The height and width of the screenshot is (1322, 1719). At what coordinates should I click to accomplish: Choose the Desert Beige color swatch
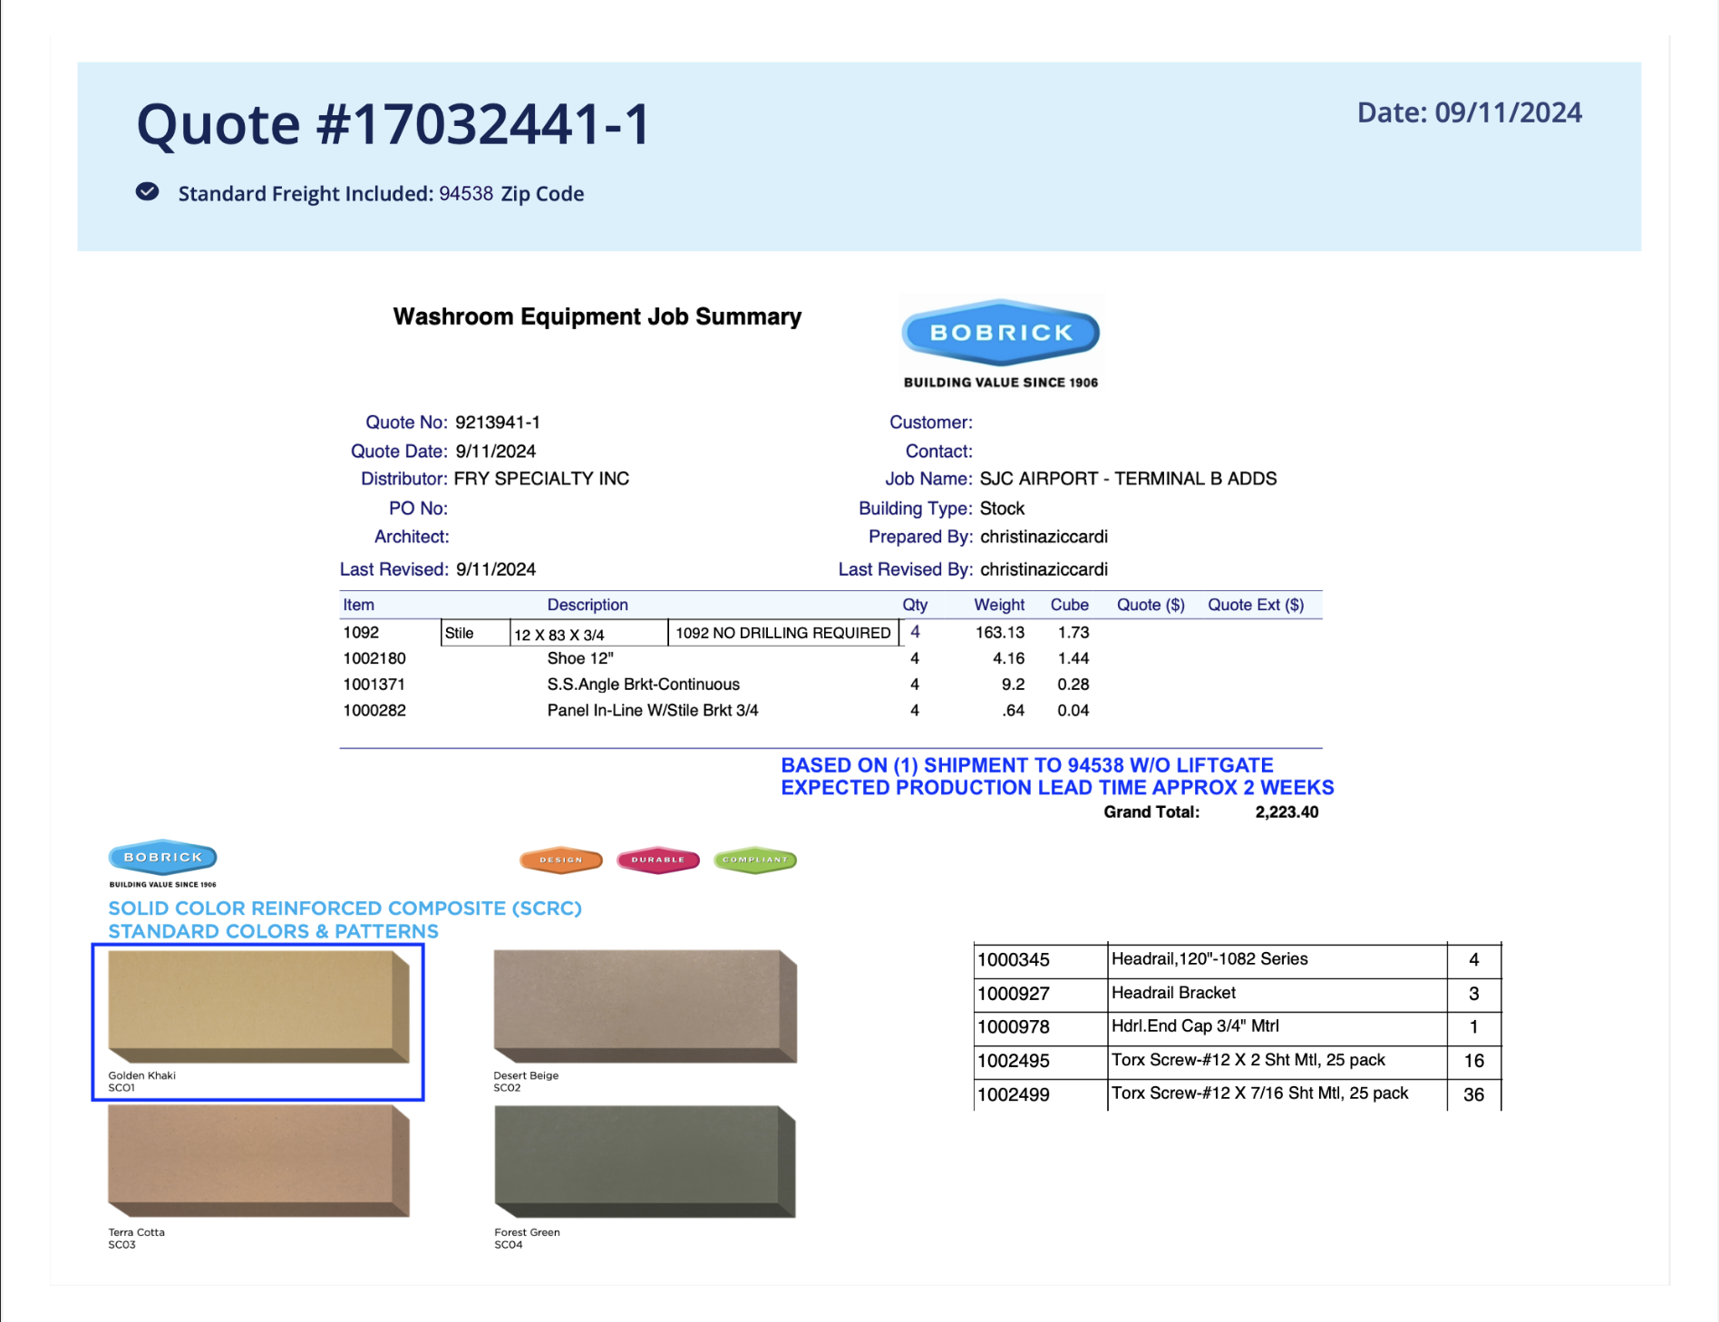coord(645,1006)
